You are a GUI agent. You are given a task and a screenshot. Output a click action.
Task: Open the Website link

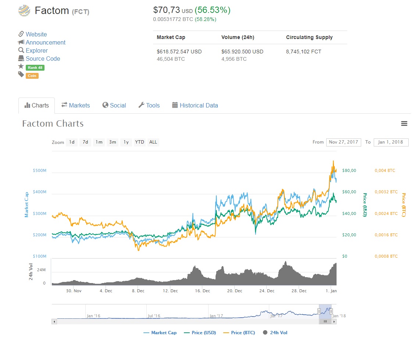tap(36, 34)
